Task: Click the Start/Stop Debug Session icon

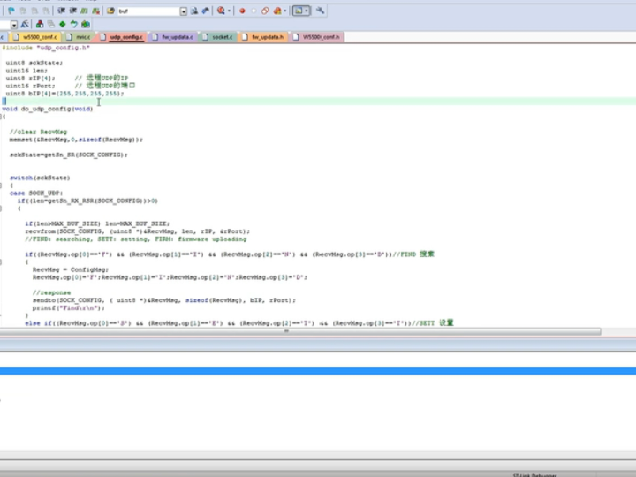Action: point(221,11)
